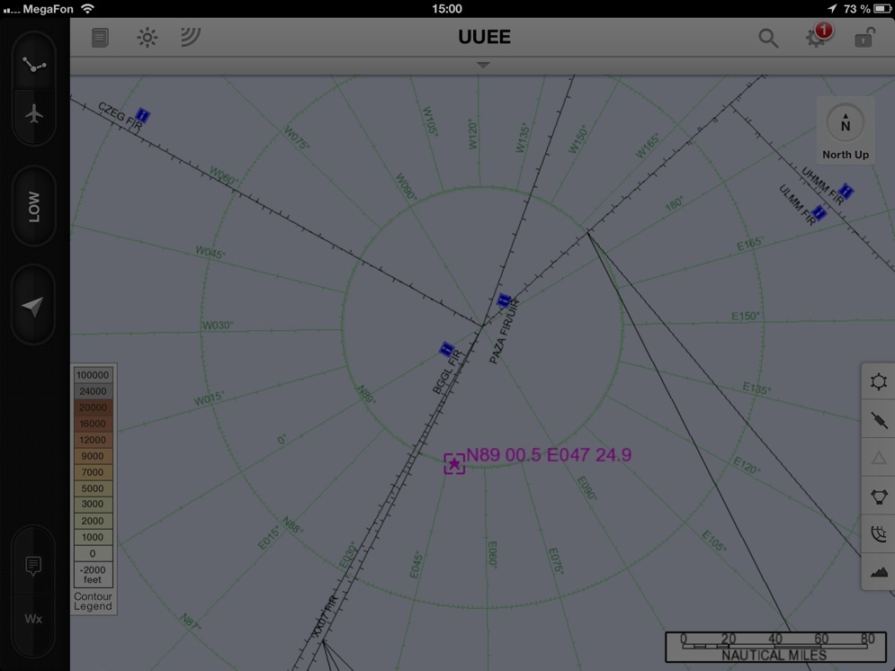The height and width of the screenshot is (671, 895).
Task: Toggle the Wx weather overlay
Action: pos(33,619)
